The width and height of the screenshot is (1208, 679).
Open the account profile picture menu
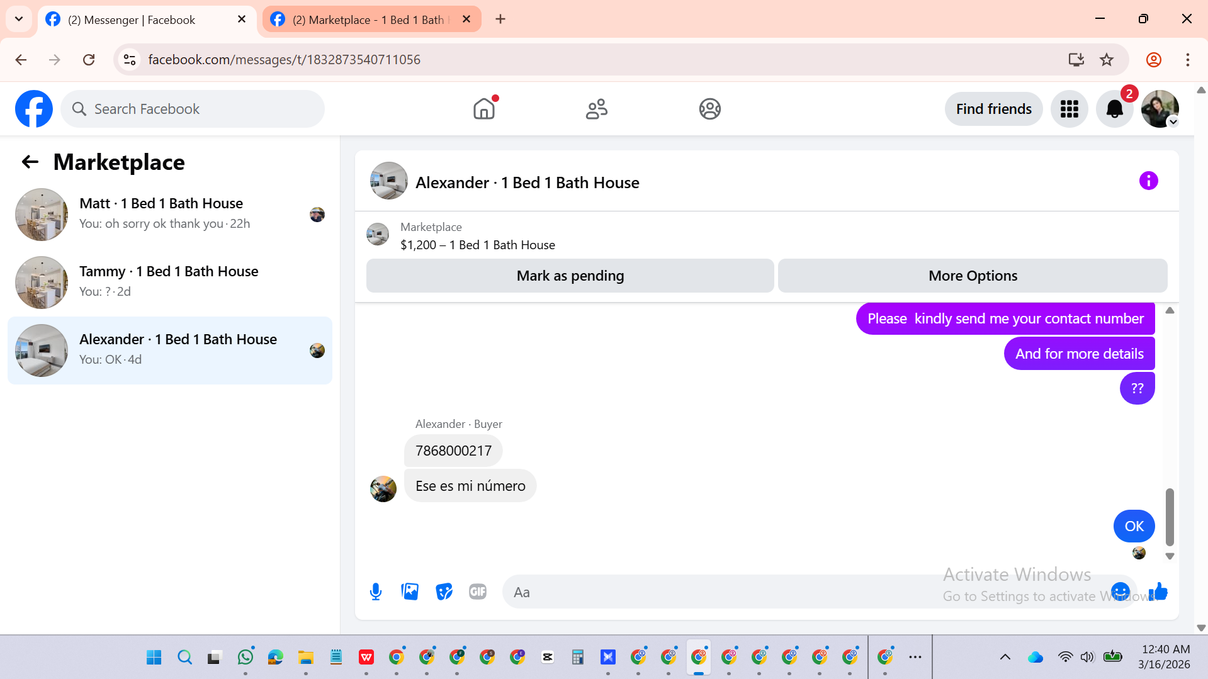click(x=1160, y=109)
